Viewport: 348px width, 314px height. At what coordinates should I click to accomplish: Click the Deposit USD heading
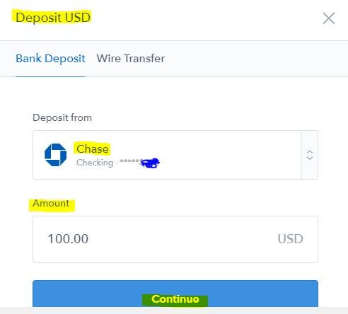[53, 18]
